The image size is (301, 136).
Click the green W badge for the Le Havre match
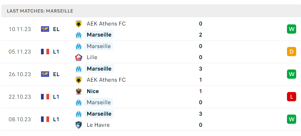[291, 119]
